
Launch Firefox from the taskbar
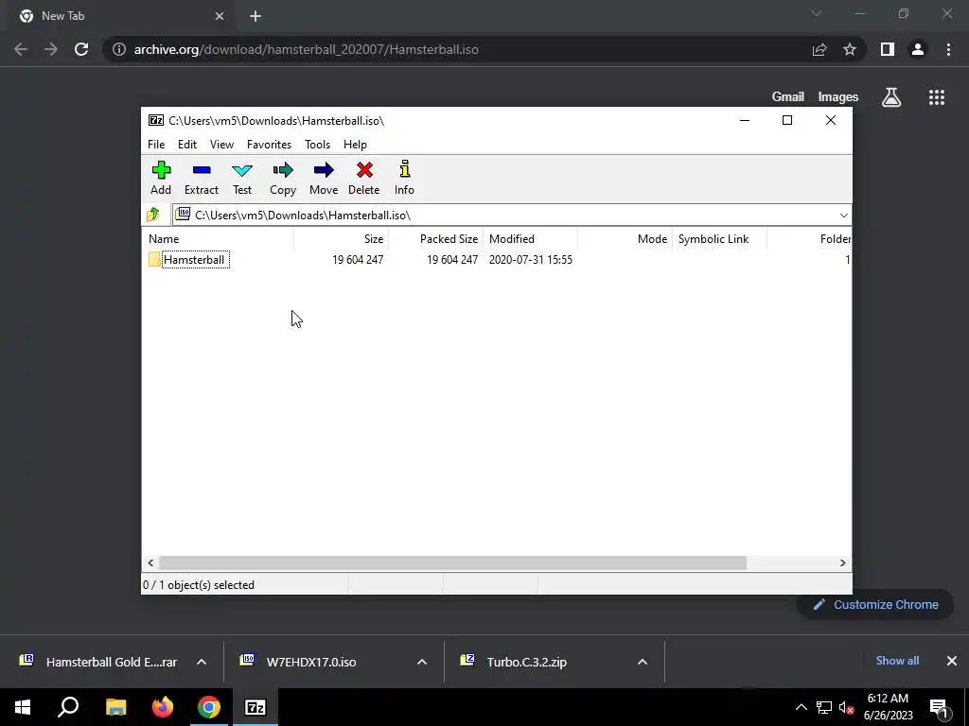163,707
